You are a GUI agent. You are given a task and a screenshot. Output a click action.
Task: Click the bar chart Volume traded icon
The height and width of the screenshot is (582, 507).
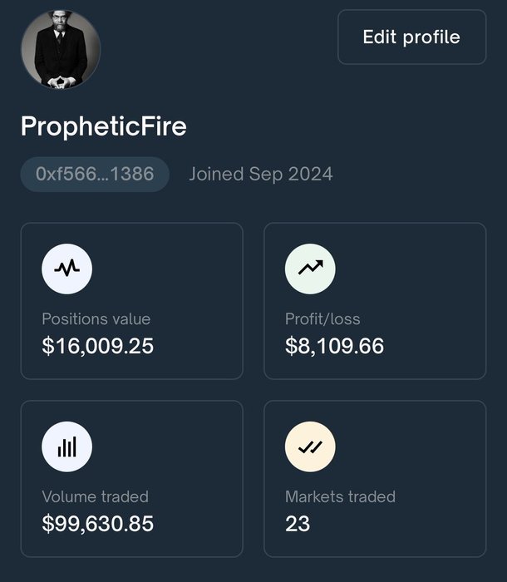pyautogui.click(x=66, y=446)
